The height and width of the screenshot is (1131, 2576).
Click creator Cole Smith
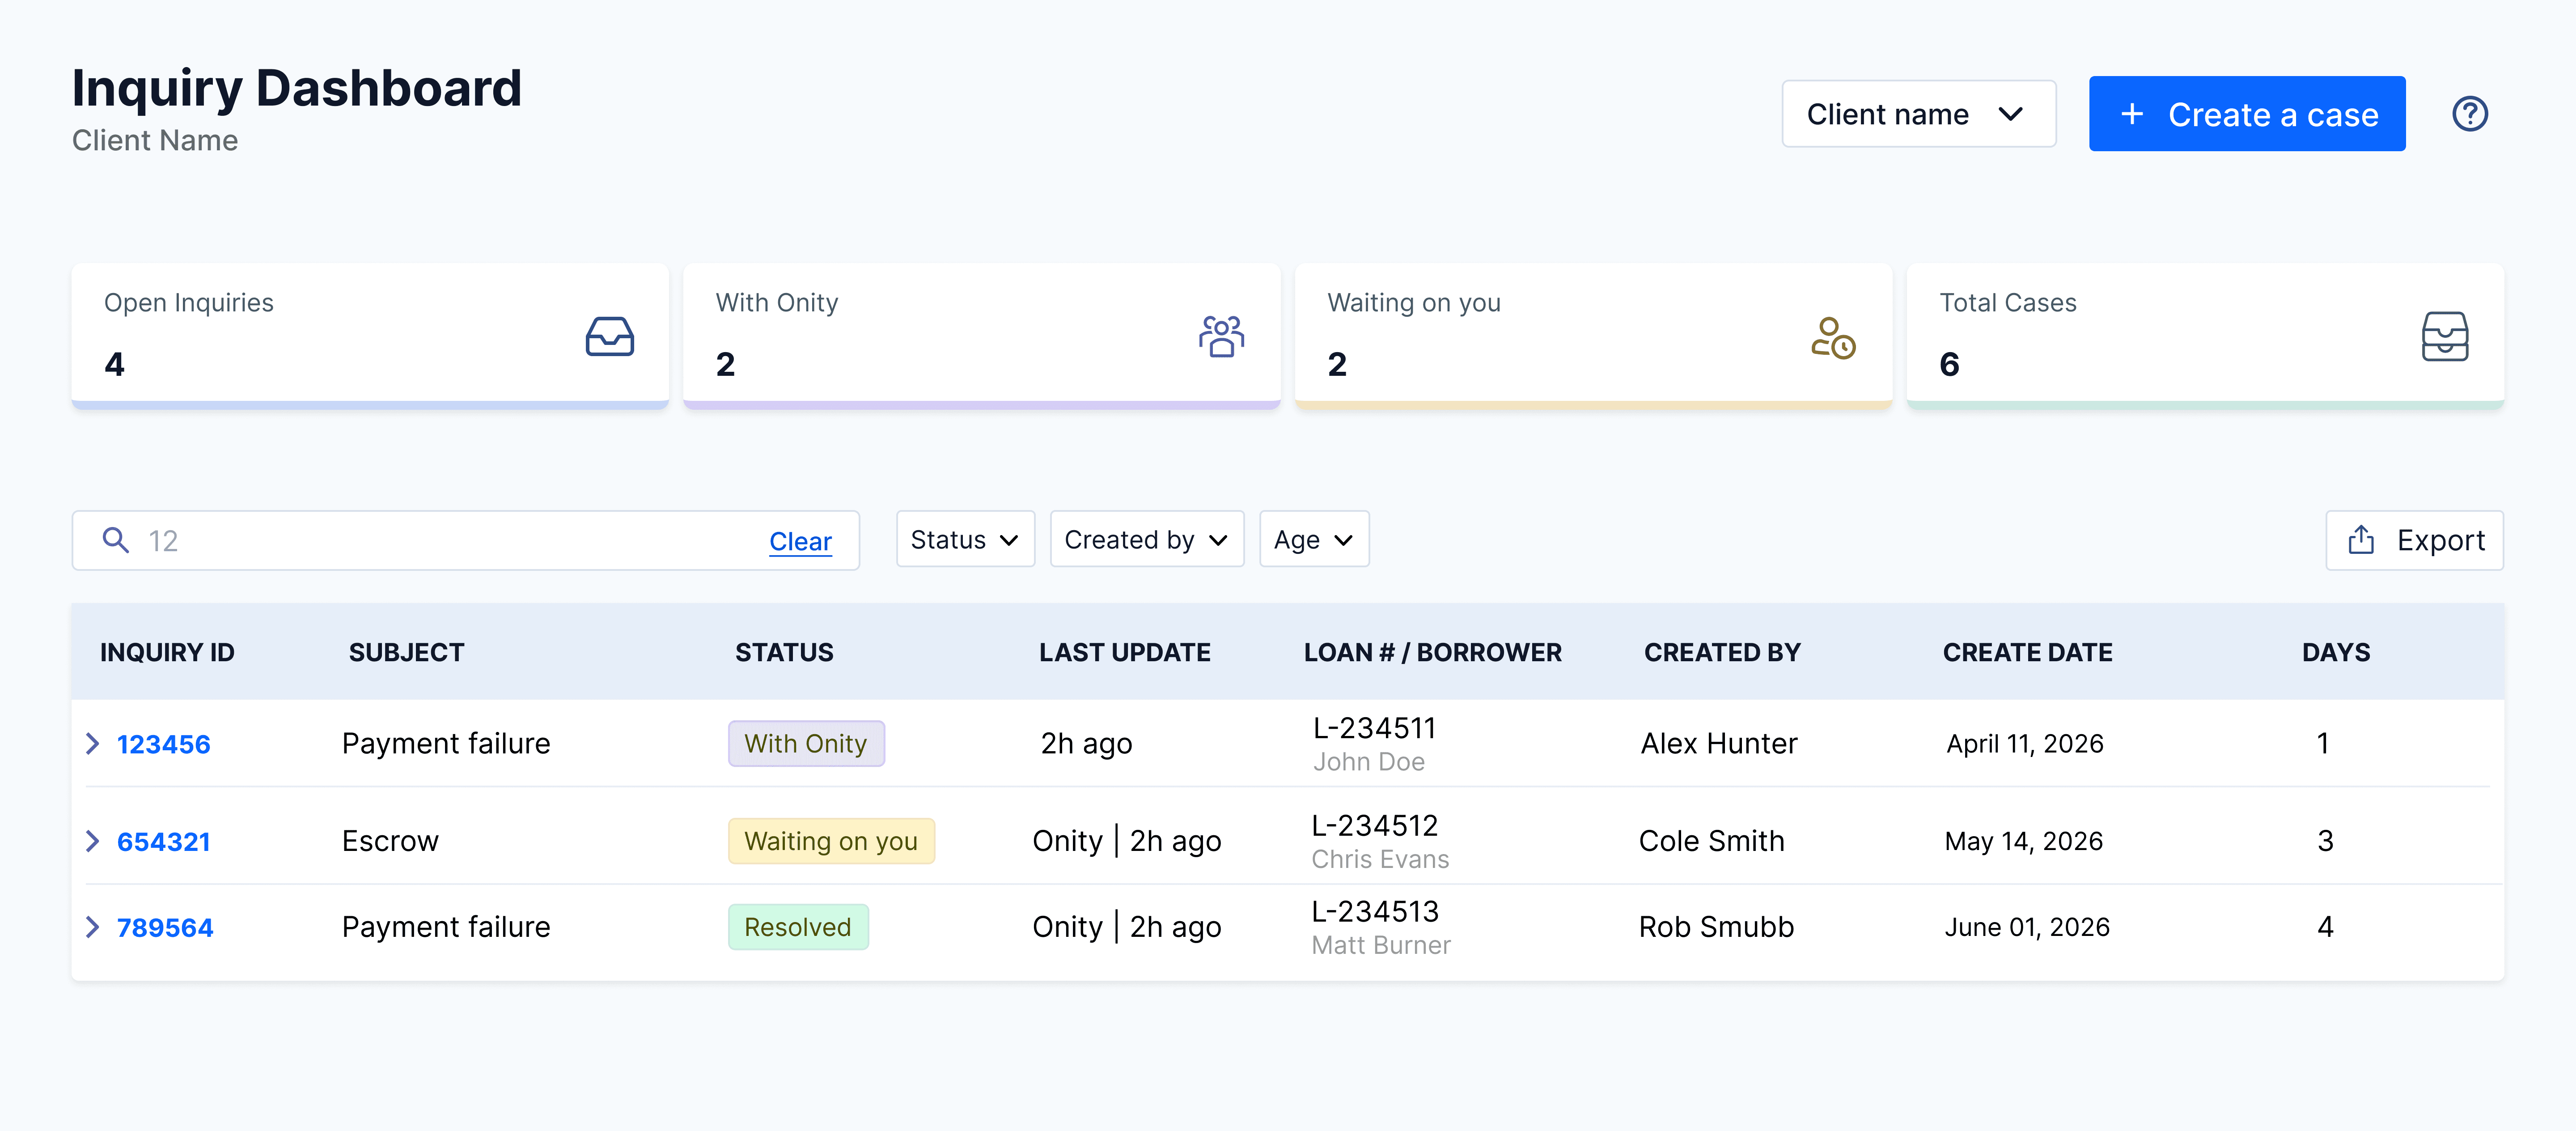tap(1711, 841)
